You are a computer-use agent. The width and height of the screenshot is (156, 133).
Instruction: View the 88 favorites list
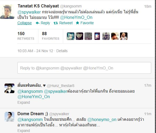coord(51,36)
